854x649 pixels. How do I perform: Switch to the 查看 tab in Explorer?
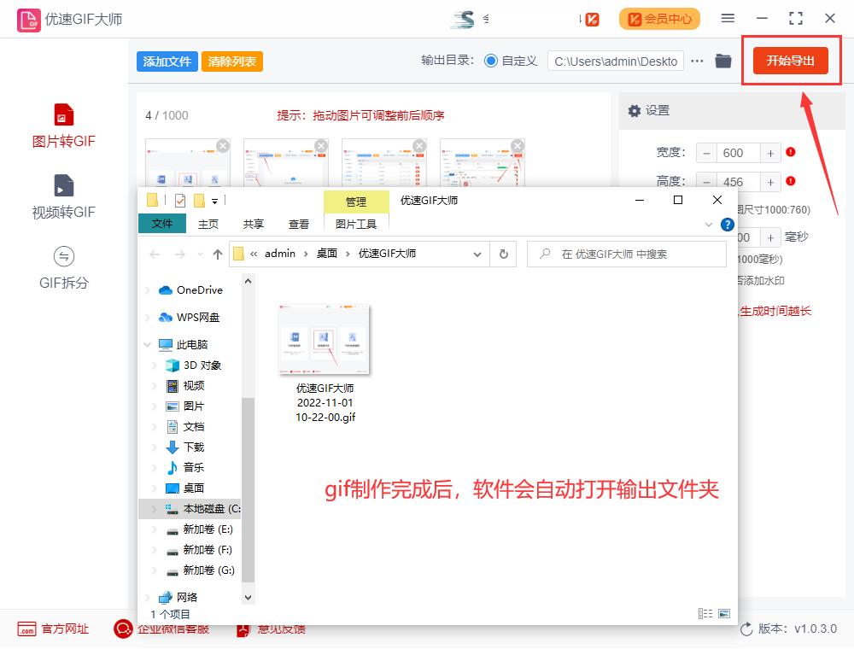tap(300, 225)
